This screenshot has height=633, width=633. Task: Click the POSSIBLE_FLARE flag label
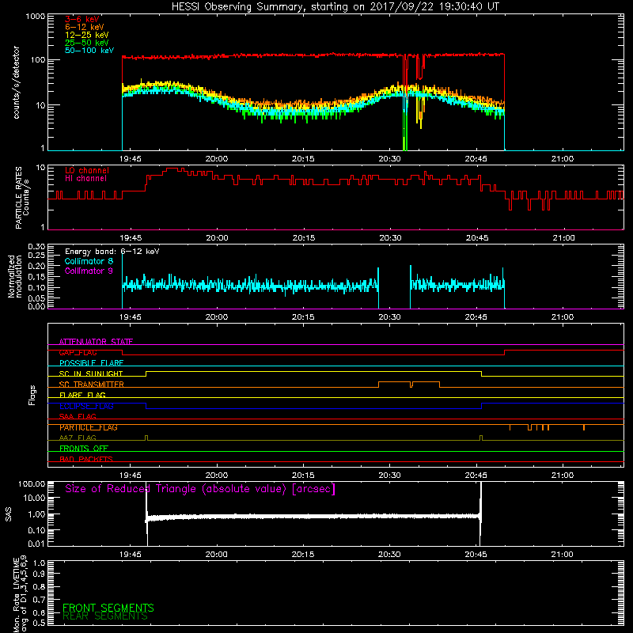point(91,363)
